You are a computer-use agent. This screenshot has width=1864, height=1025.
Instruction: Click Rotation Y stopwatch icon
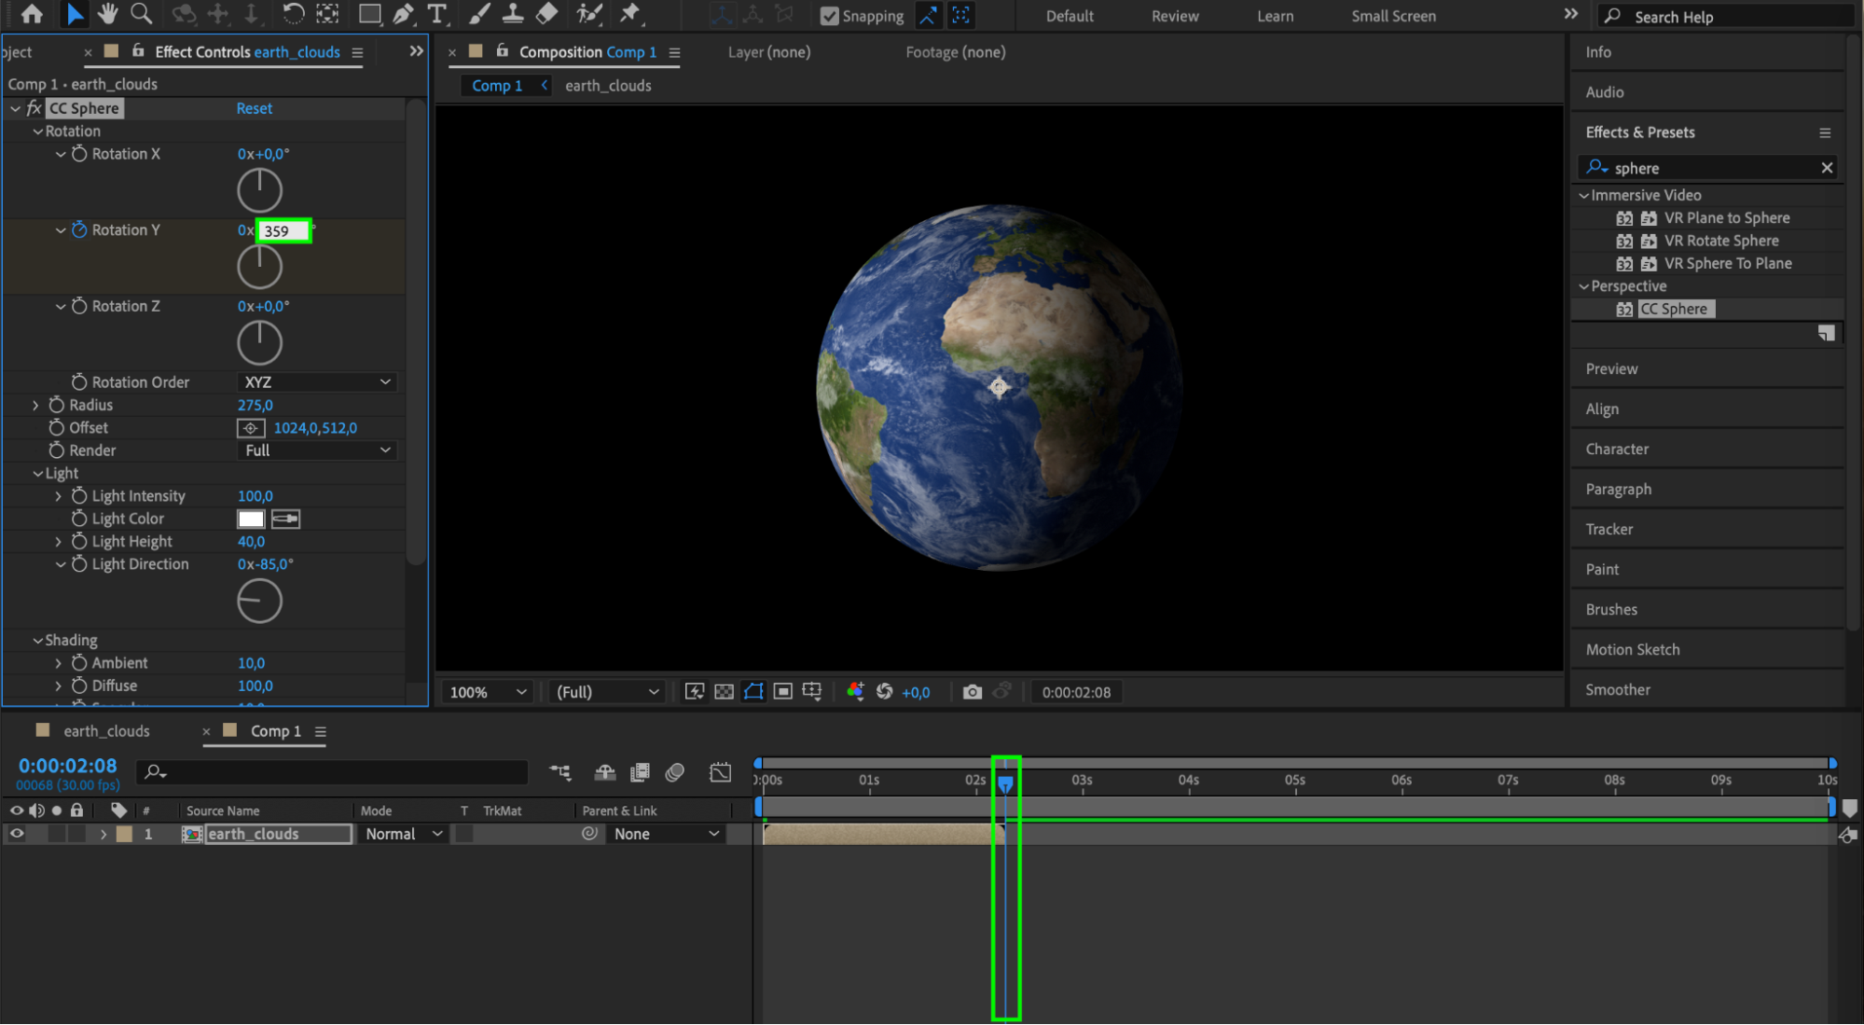[x=79, y=230]
